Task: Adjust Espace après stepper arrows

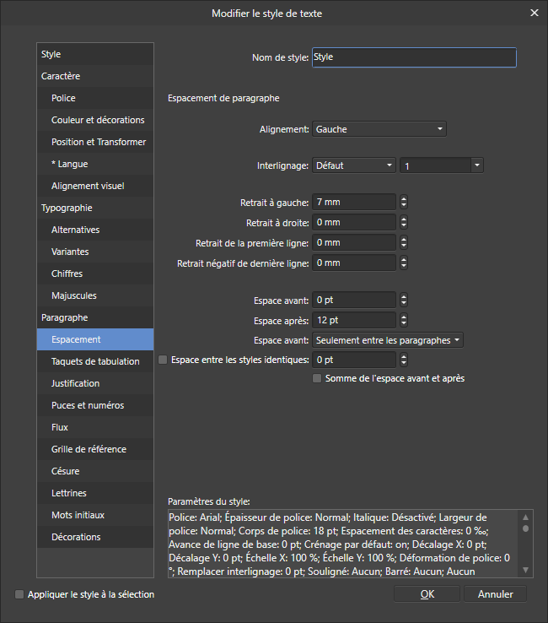Action: coord(404,320)
